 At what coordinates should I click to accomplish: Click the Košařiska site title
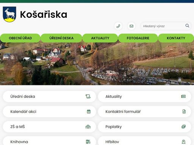tap(44, 14)
